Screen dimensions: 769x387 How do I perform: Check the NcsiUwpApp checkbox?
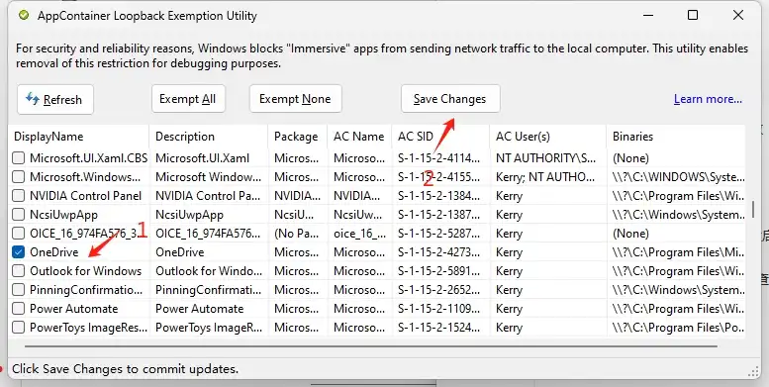[18, 215]
